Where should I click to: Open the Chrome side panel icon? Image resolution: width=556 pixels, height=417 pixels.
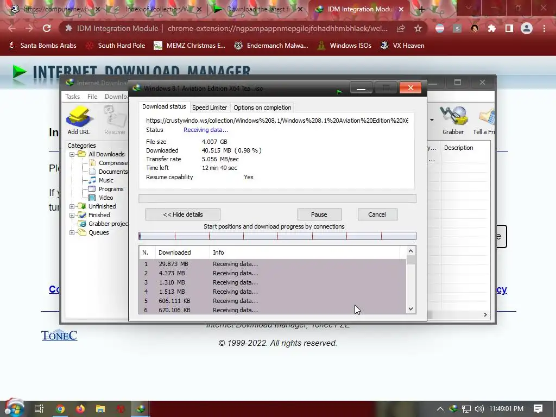coord(509,28)
